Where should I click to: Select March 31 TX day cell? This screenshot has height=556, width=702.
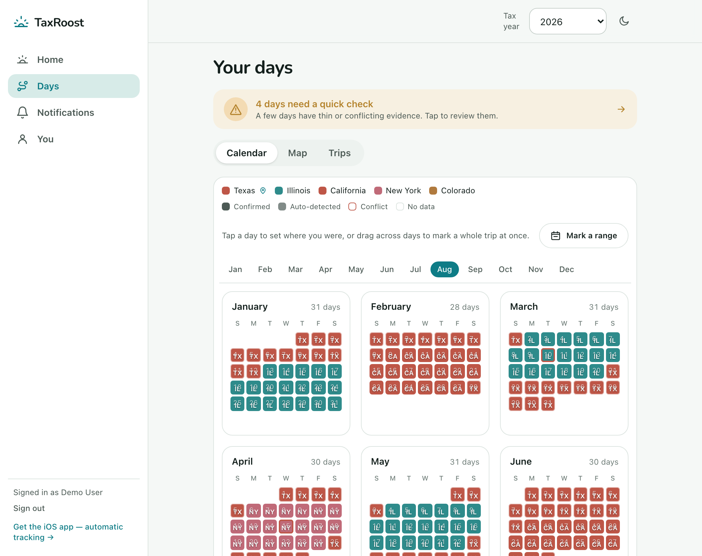548,404
